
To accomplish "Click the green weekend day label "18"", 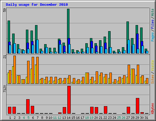I will [87, 118].
